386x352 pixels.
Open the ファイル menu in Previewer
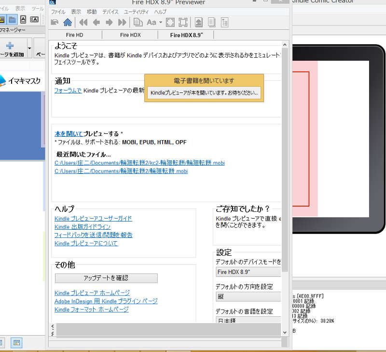(x=58, y=12)
